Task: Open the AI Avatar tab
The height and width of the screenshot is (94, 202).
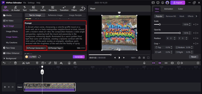Action: click(x=16, y=9)
